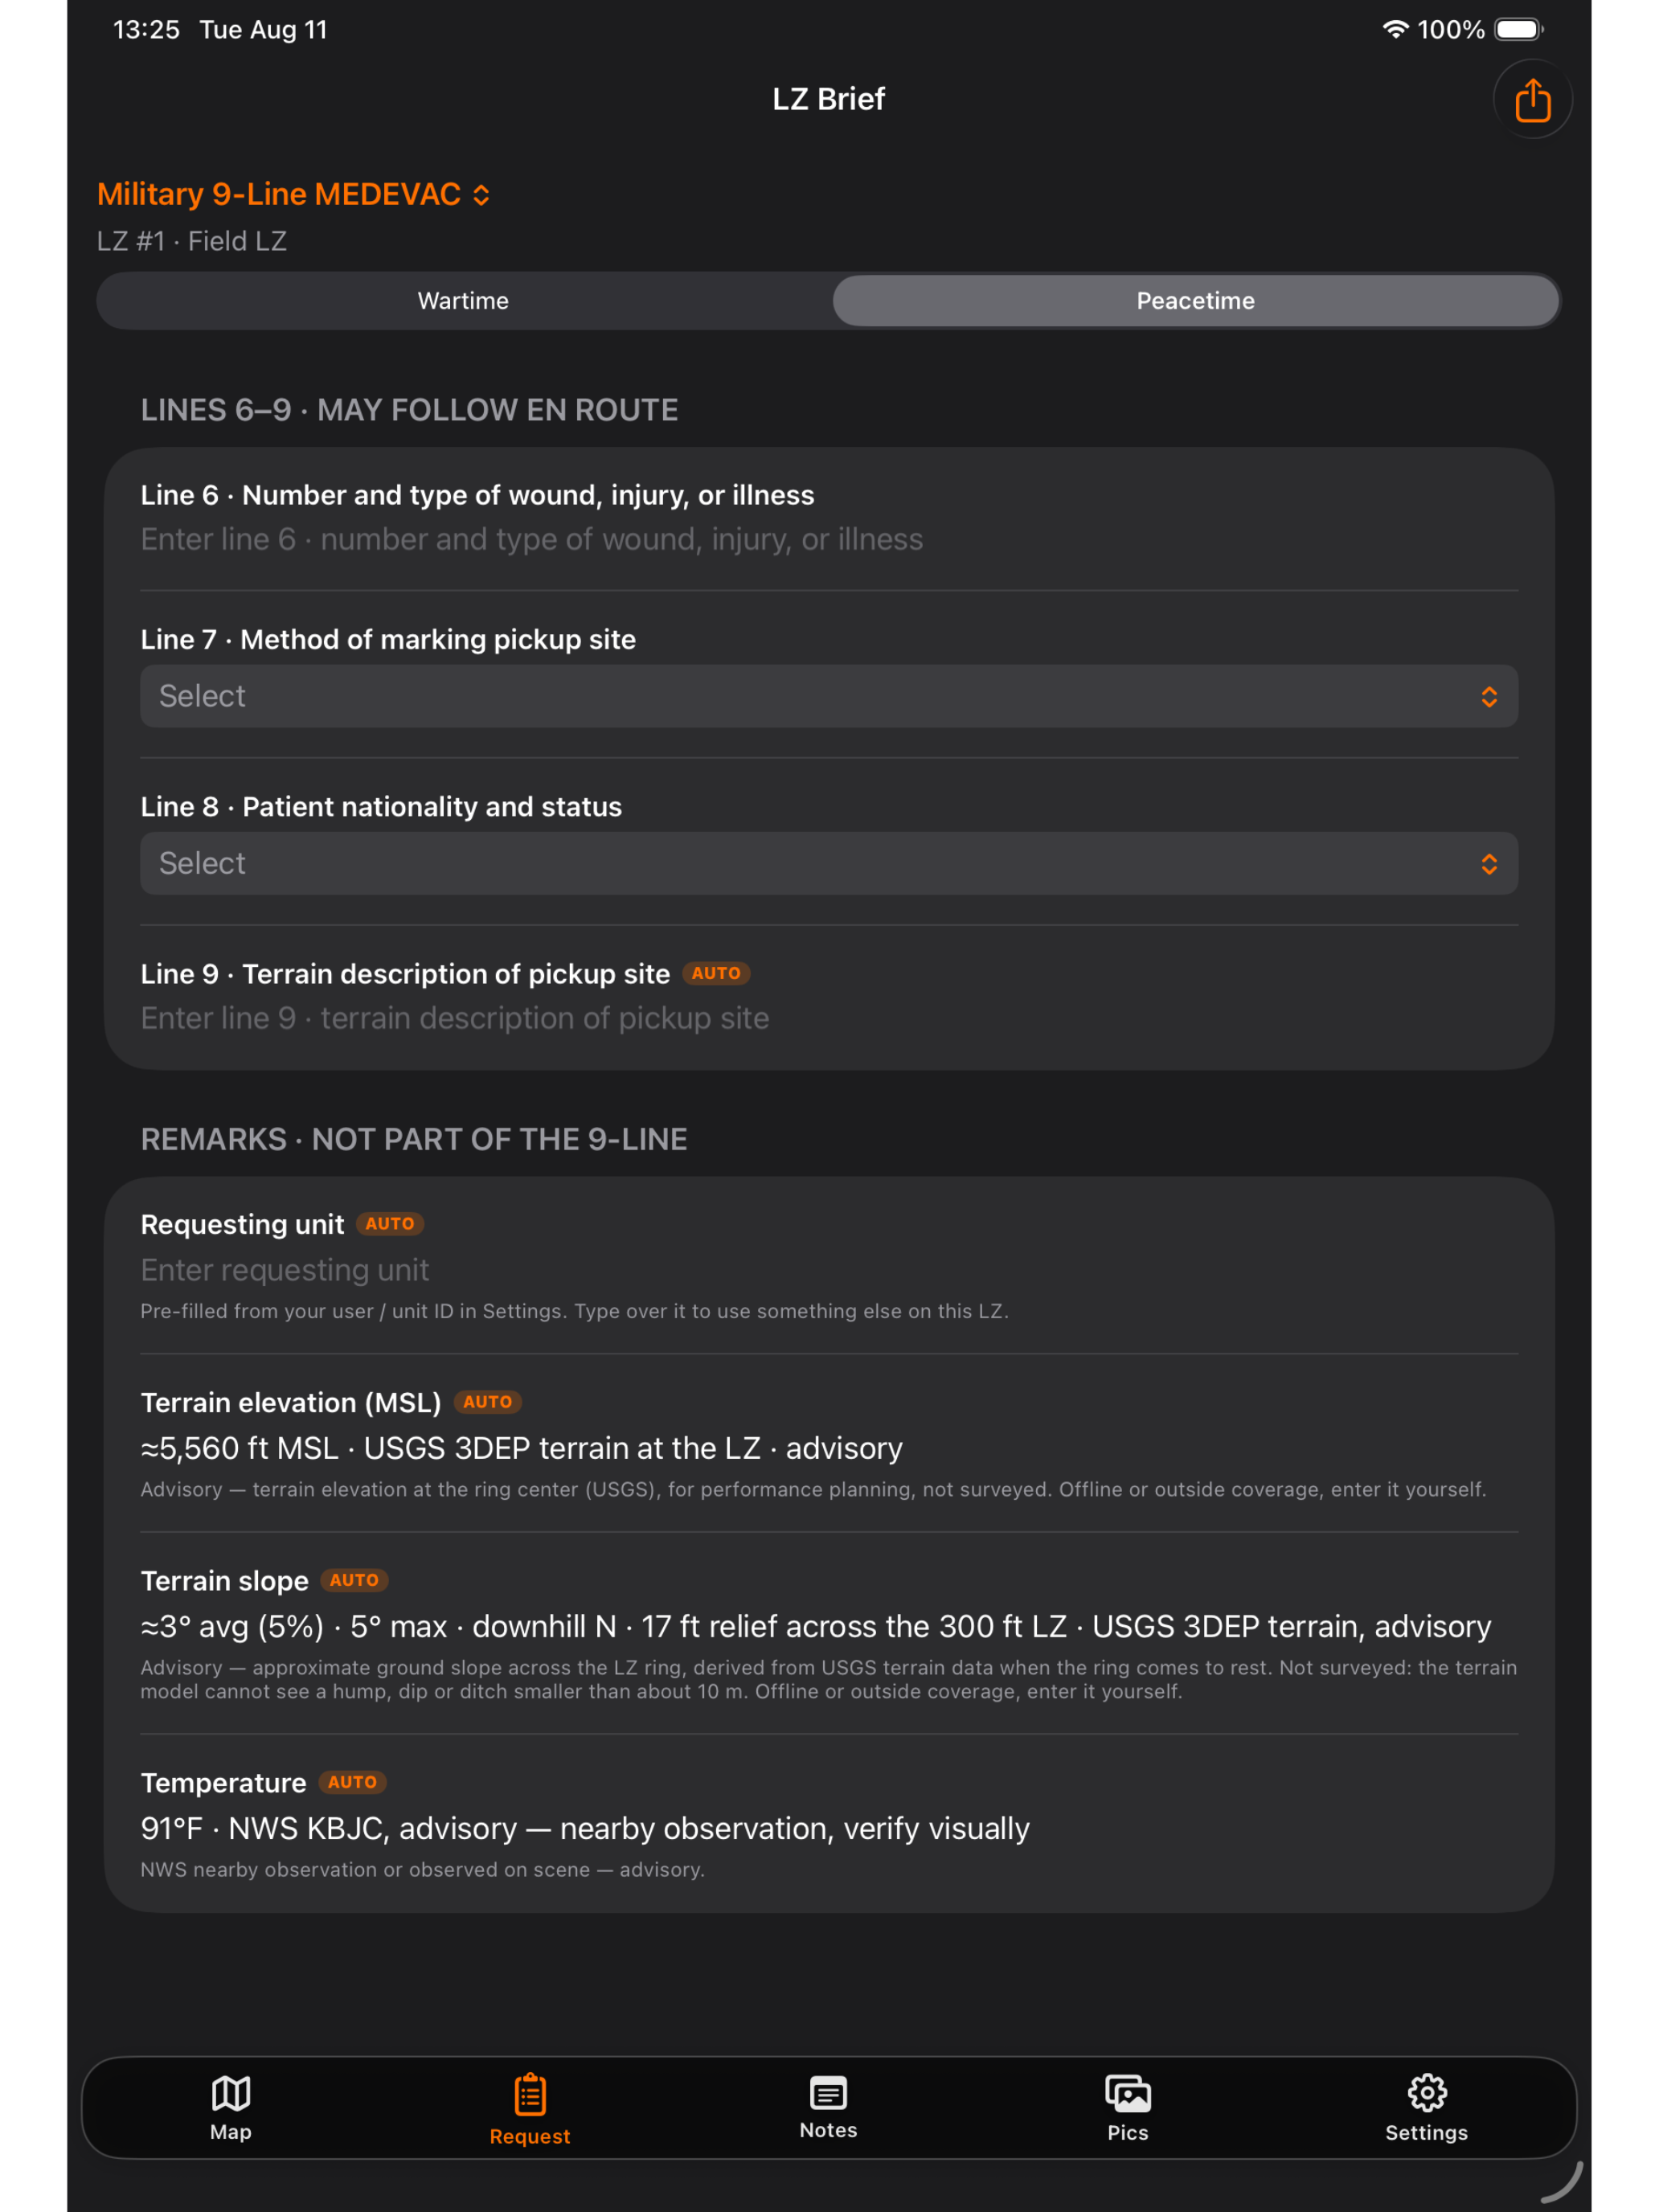Image resolution: width=1659 pixels, height=2212 pixels.
Task: Open the Map tab icon
Action: [x=231, y=2093]
